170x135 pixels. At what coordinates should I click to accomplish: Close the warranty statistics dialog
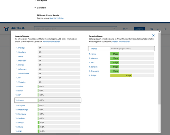click(x=153, y=35)
